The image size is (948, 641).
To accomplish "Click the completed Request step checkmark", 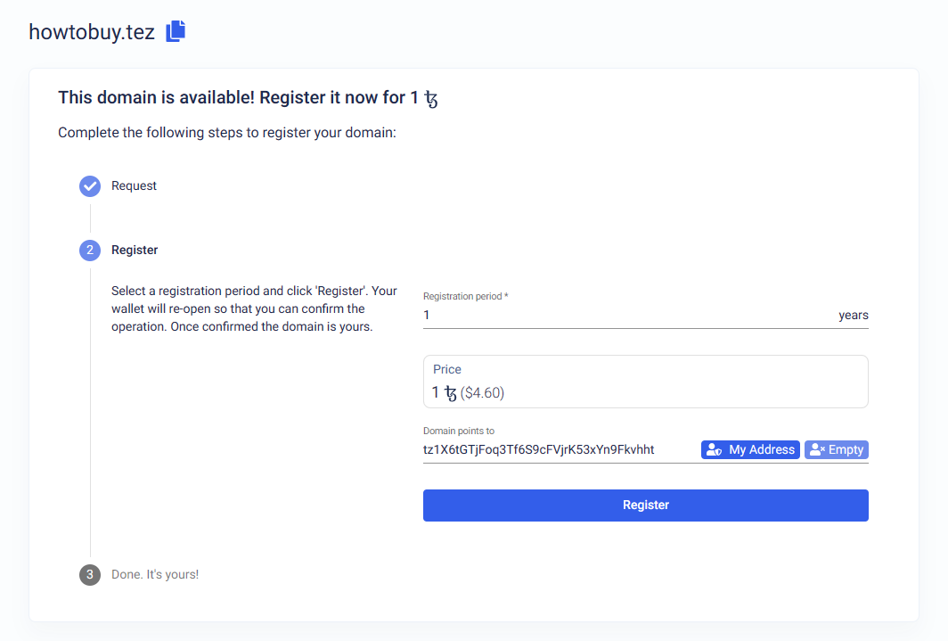I will point(90,186).
